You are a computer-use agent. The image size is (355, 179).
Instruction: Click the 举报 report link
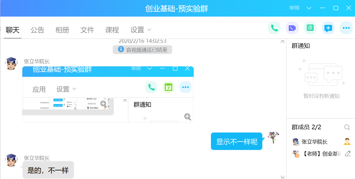(x=294, y=8)
